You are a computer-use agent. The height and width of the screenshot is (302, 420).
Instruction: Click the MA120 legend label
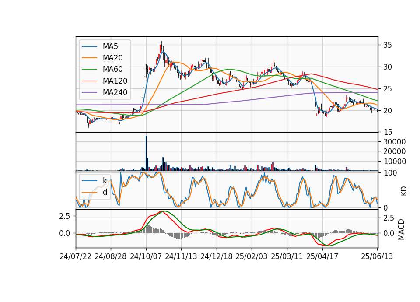115,81
